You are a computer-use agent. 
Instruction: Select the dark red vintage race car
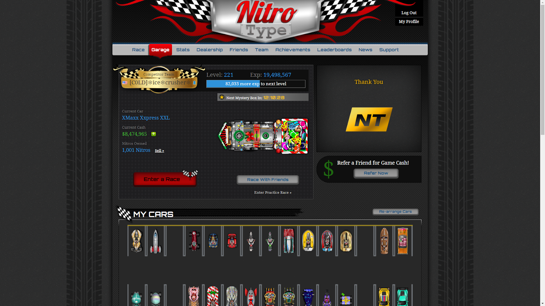point(194,241)
